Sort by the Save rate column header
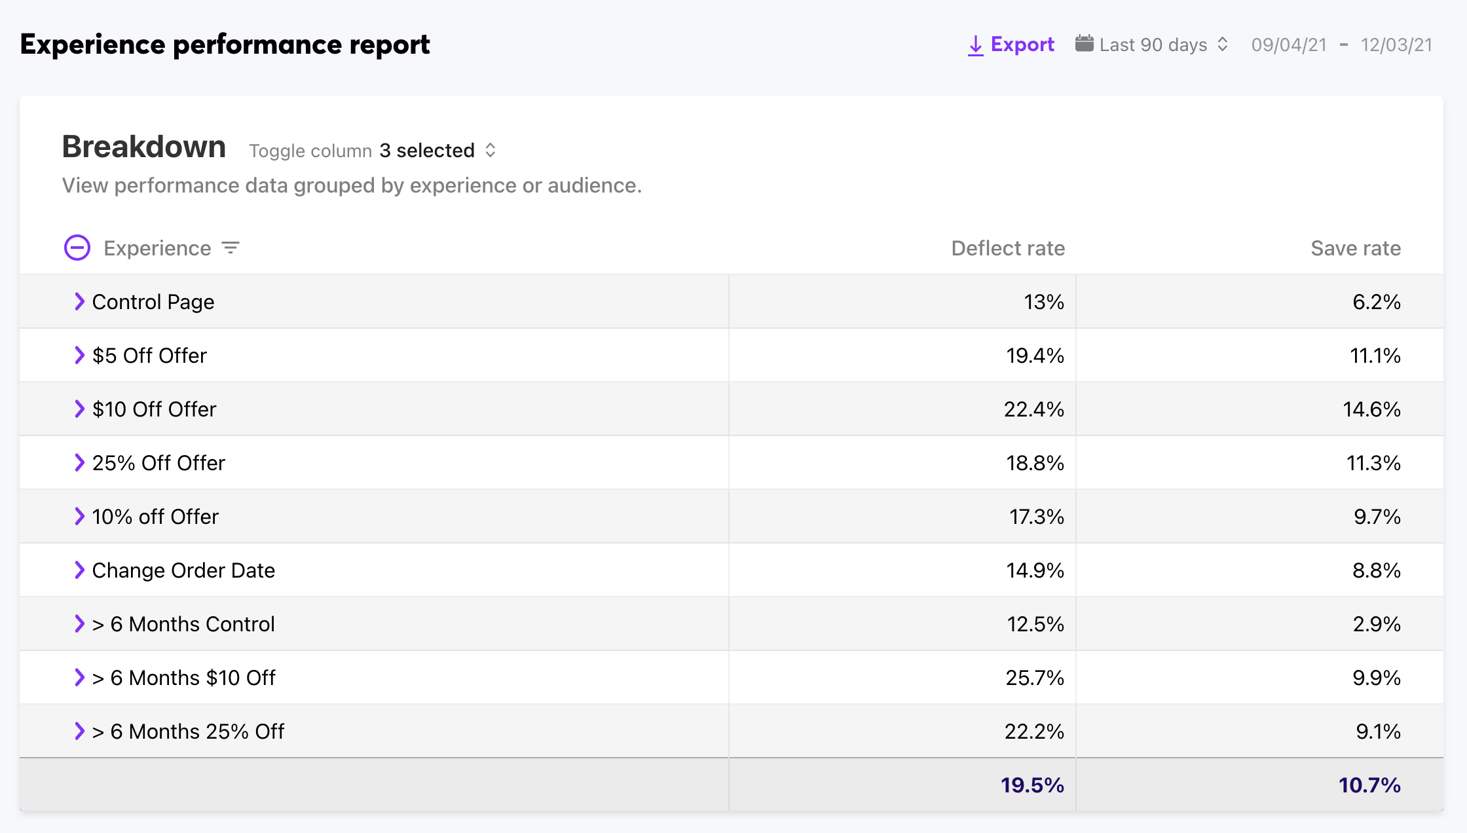The height and width of the screenshot is (833, 1467). click(1355, 248)
